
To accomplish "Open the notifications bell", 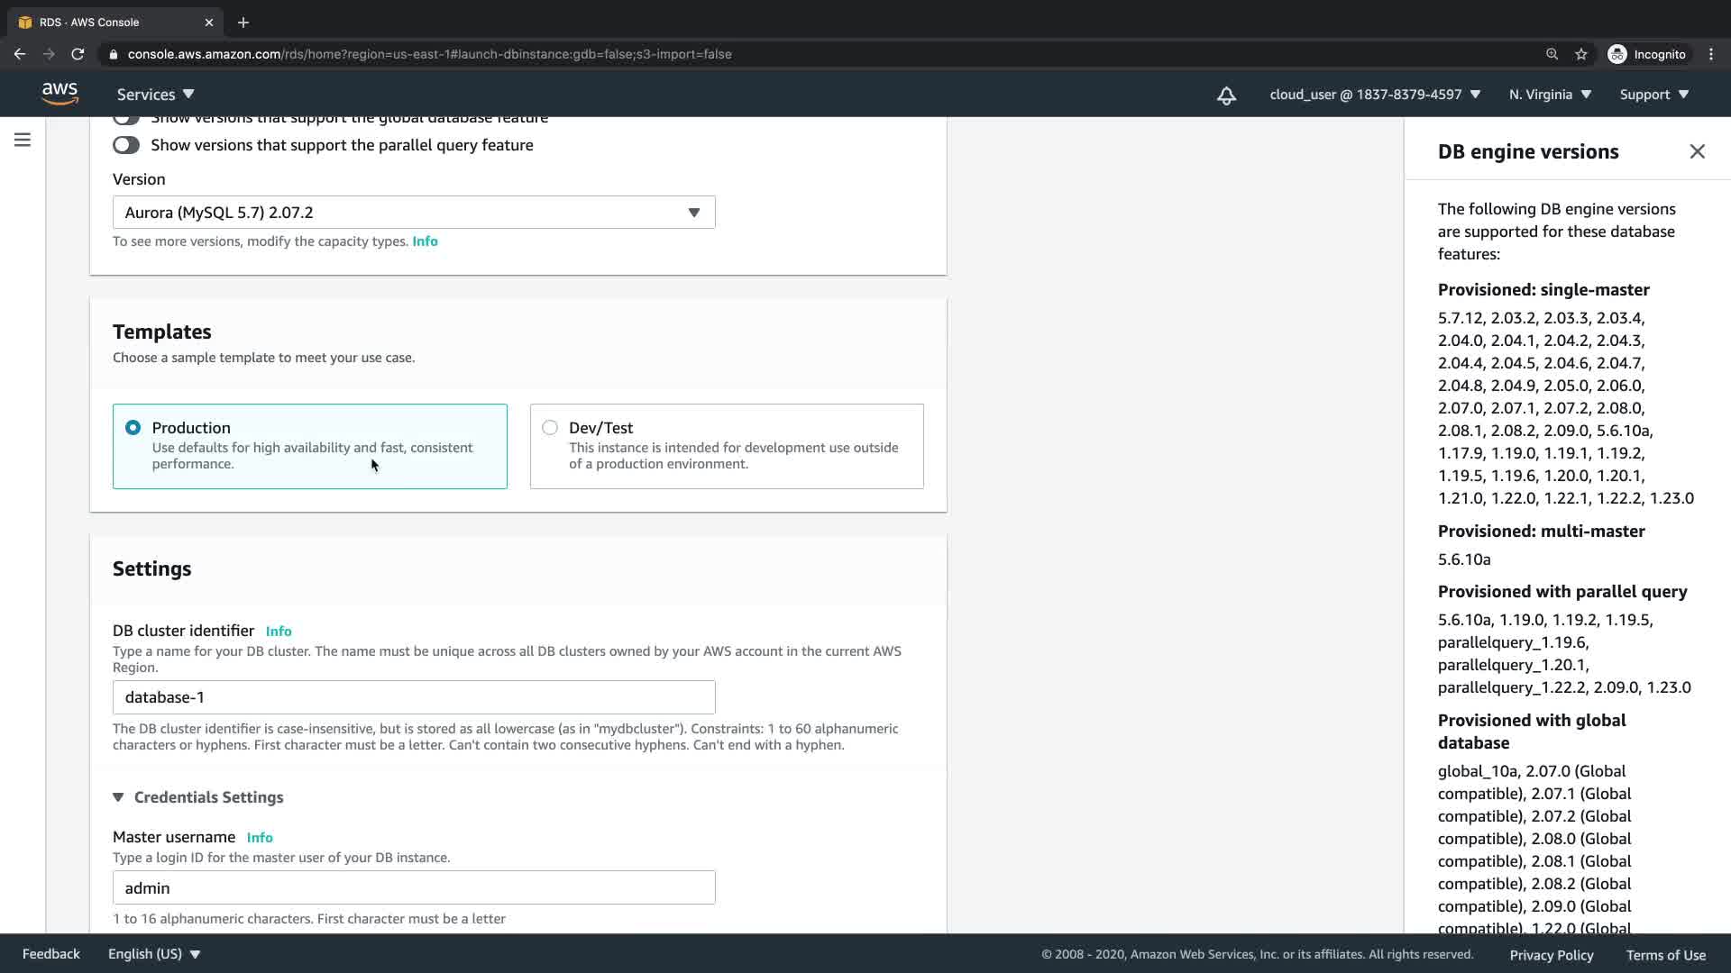I will (1226, 95).
